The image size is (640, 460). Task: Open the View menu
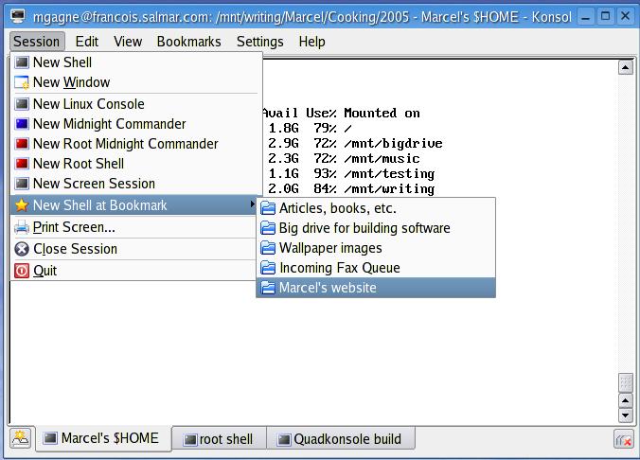pyautogui.click(x=128, y=42)
